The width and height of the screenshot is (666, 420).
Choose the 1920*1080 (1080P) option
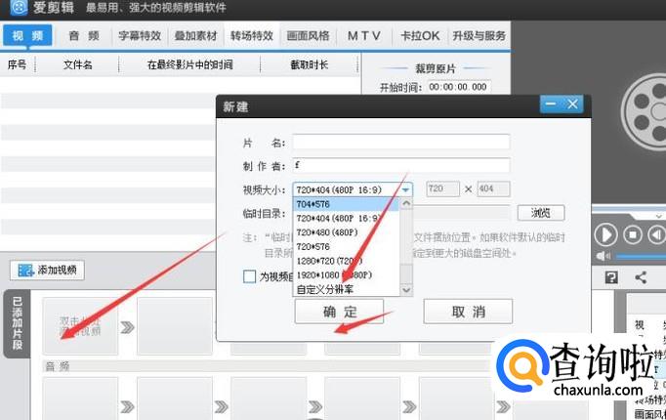pos(346,275)
